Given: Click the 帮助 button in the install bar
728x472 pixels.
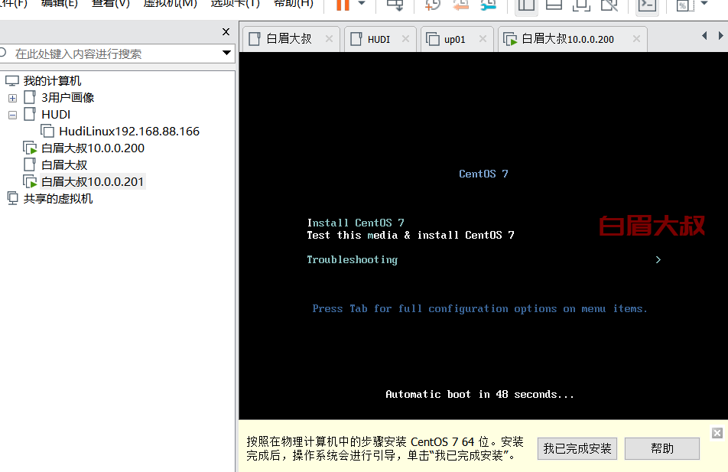Looking at the screenshot, I should coord(662,449).
